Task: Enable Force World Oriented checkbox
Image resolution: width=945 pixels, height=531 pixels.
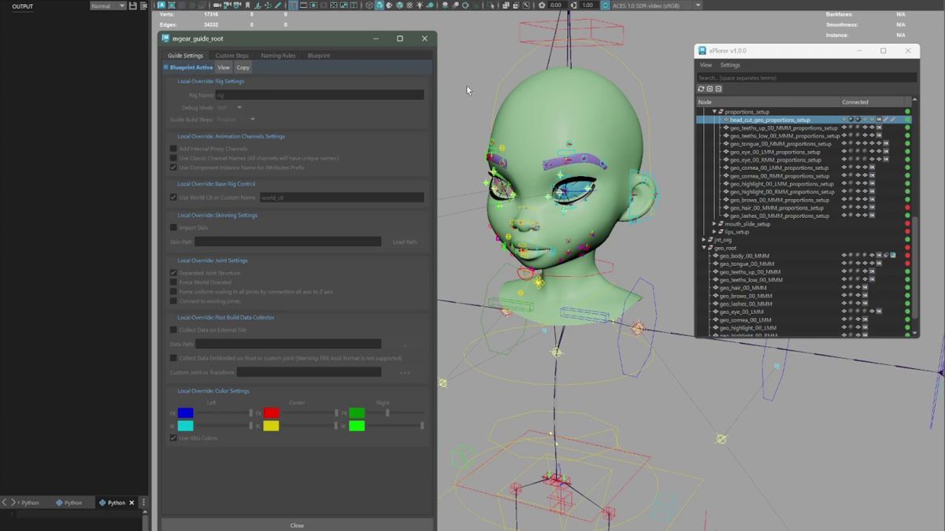Action: pos(173,282)
